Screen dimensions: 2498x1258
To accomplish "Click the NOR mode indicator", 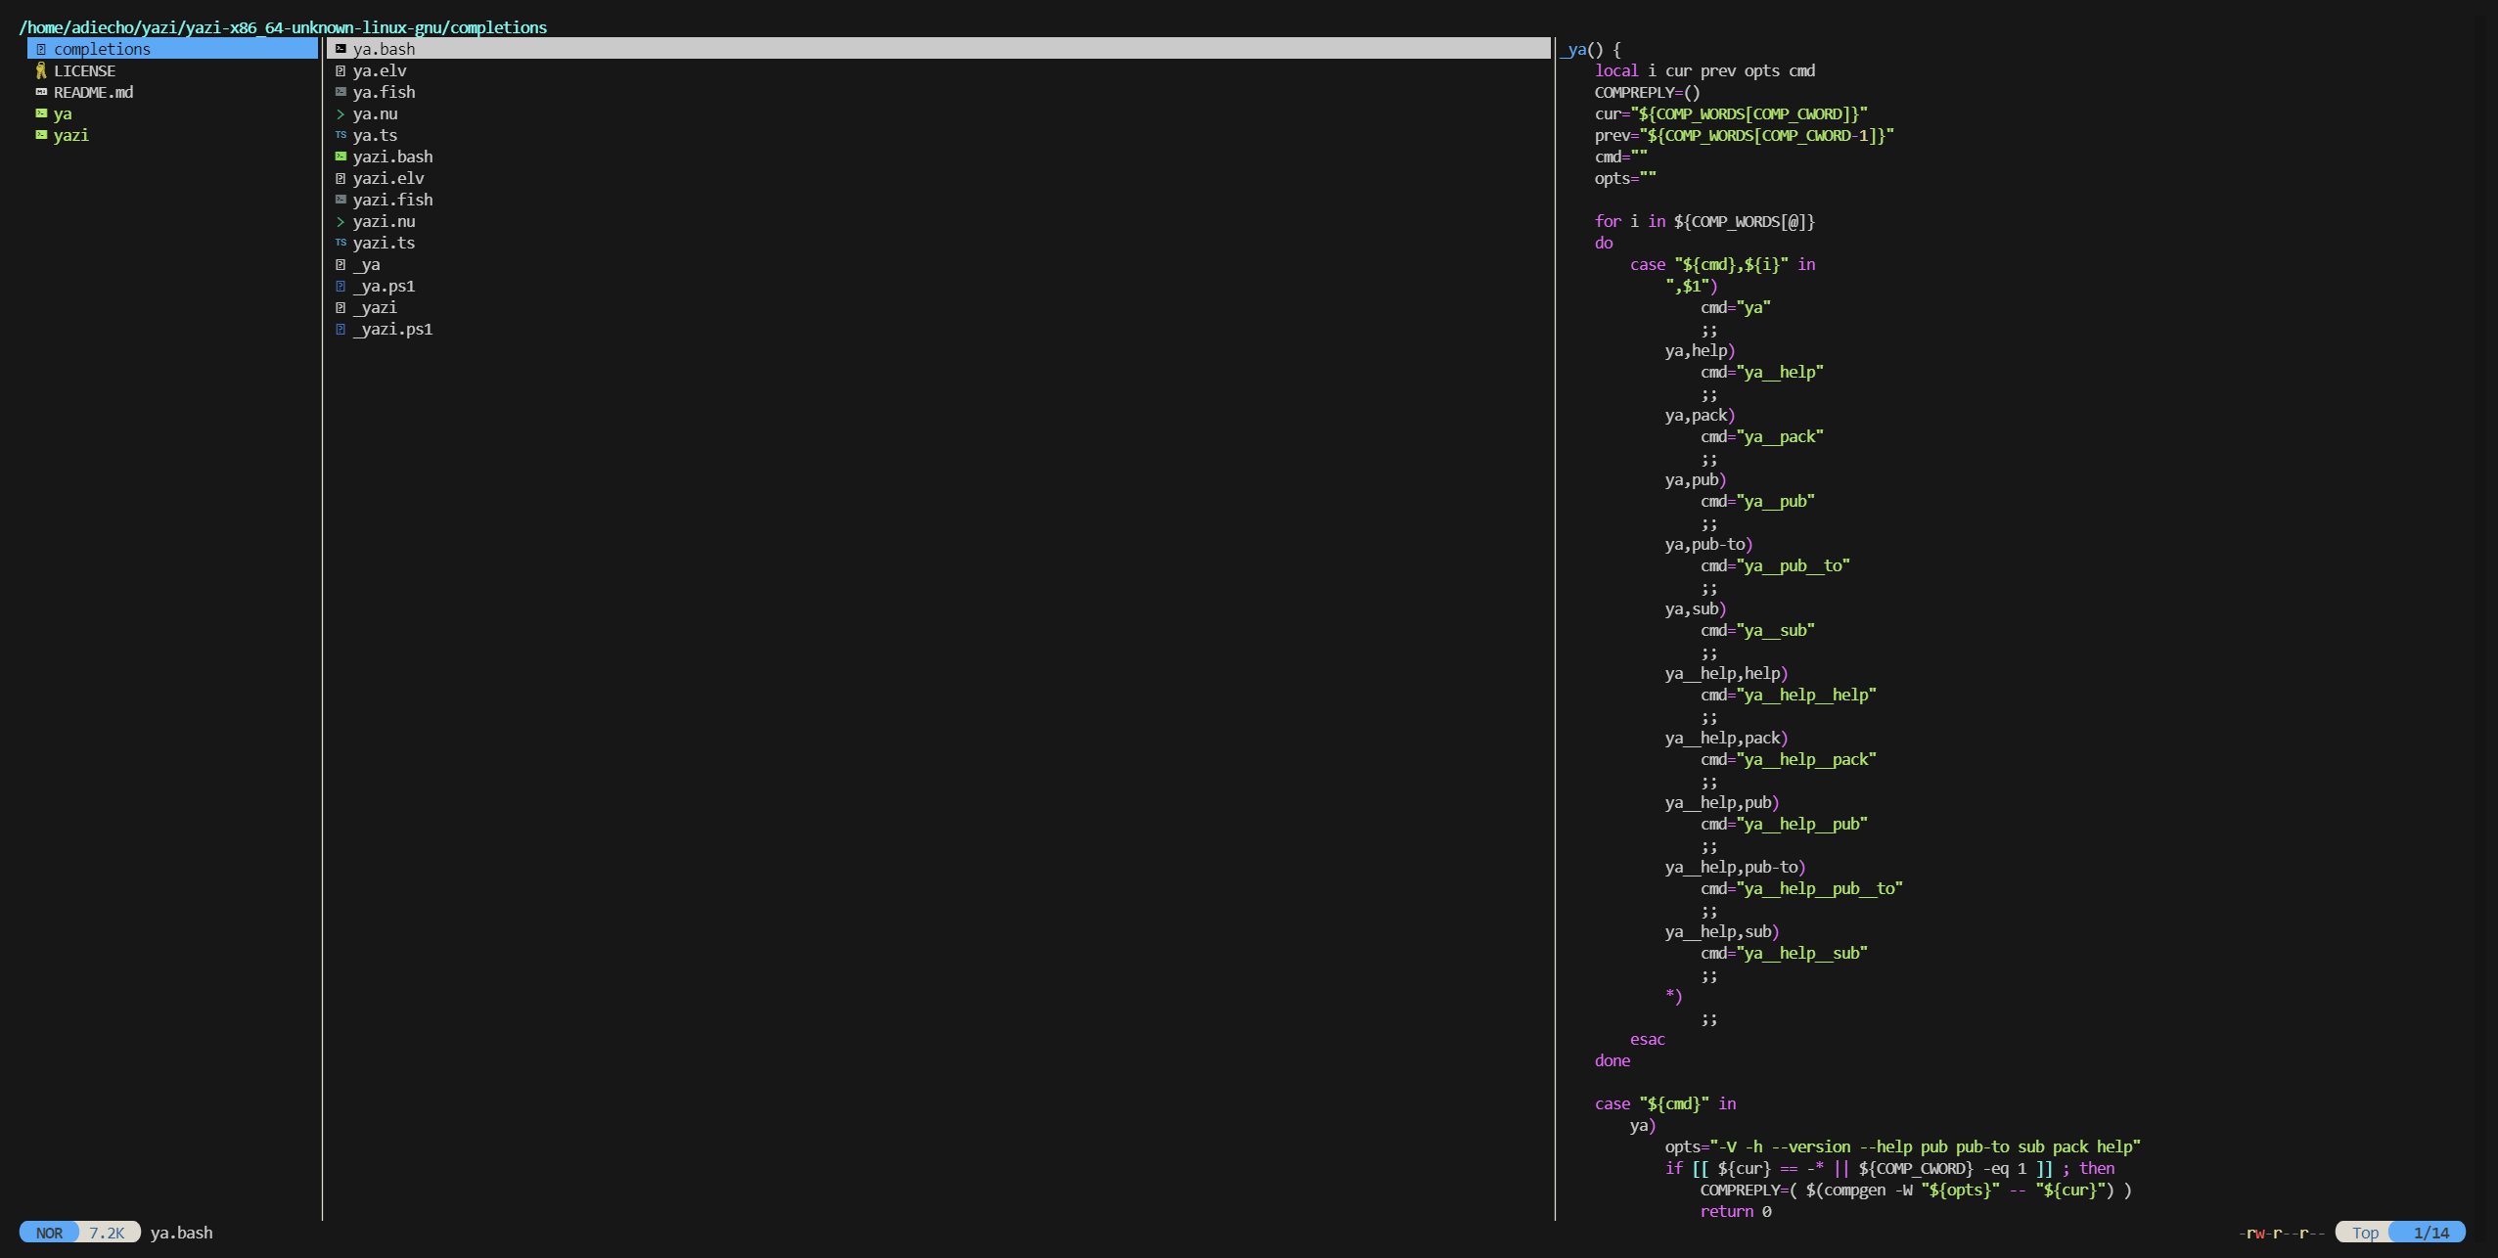I will tap(49, 1233).
